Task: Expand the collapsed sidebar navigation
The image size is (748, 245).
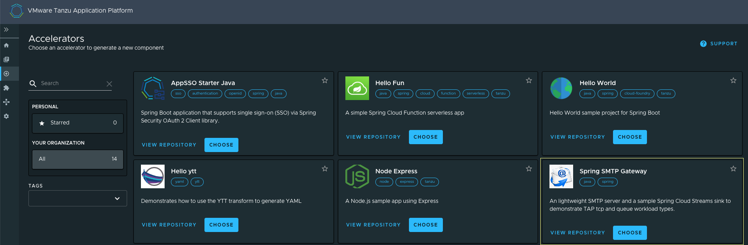Action: pyautogui.click(x=6, y=30)
